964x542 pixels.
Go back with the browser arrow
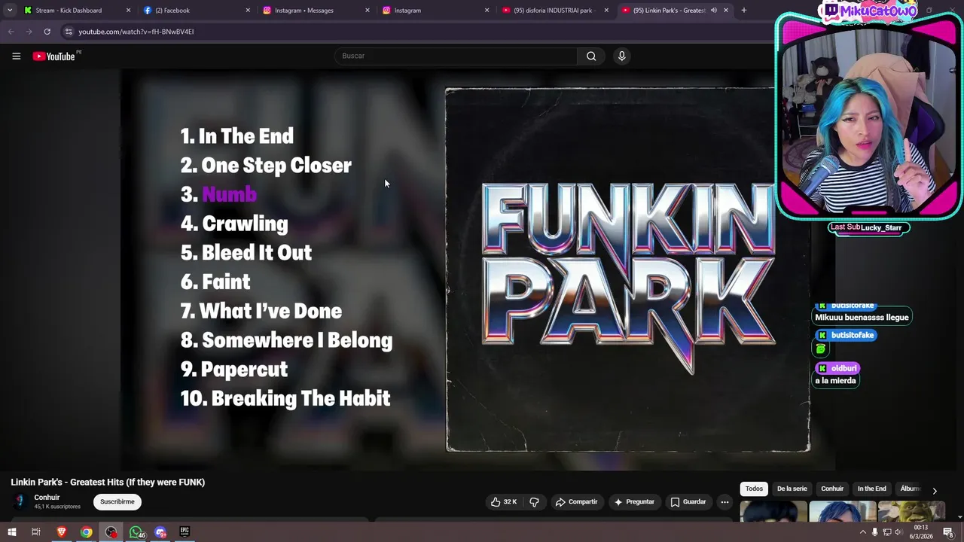(x=11, y=32)
